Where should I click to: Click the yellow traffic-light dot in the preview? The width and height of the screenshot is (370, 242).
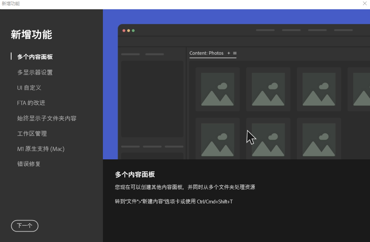(x=128, y=30)
